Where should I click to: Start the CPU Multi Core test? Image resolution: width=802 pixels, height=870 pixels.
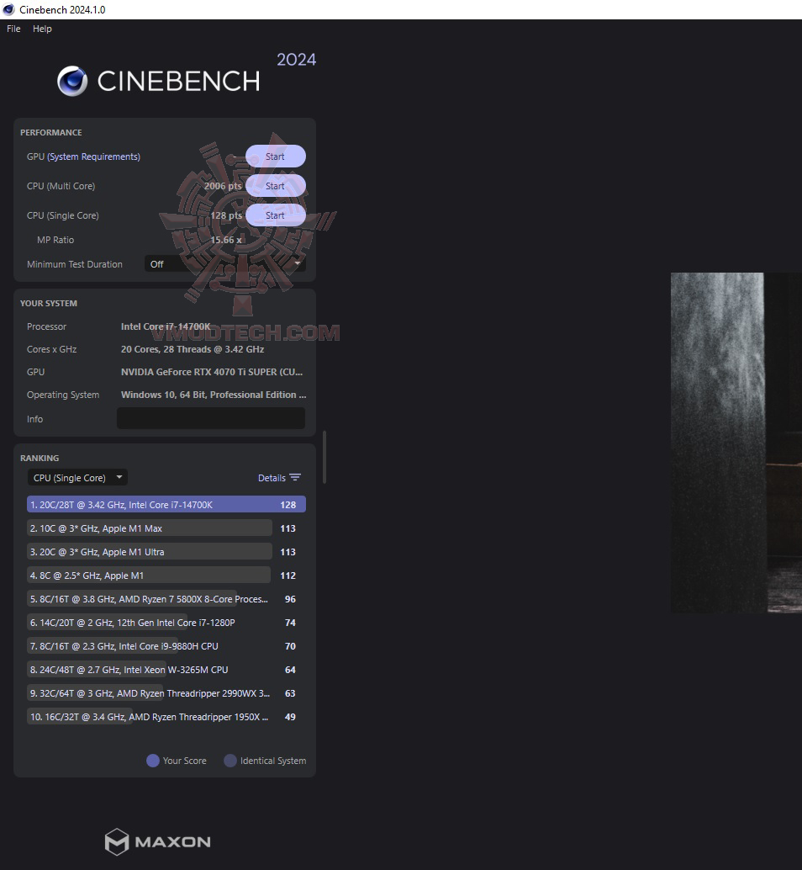pyautogui.click(x=276, y=186)
